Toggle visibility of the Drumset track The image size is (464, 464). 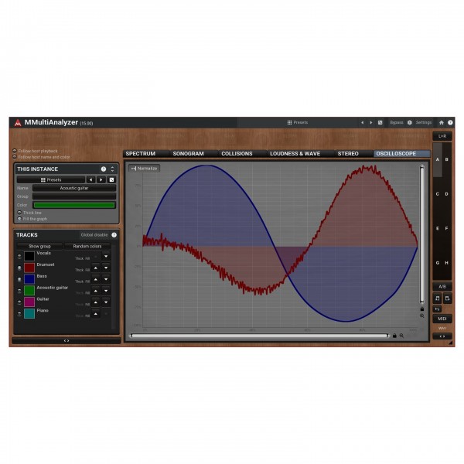(19, 268)
